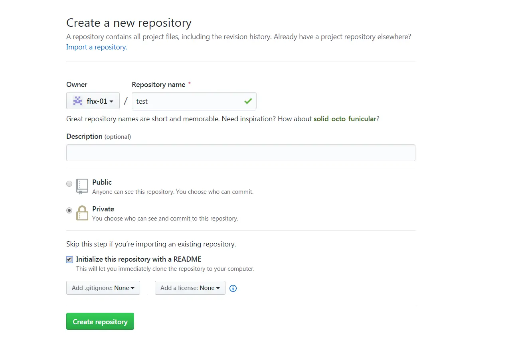Image resolution: width=526 pixels, height=341 pixels.
Task: Click the Public repository book icon
Action: click(x=82, y=186)
